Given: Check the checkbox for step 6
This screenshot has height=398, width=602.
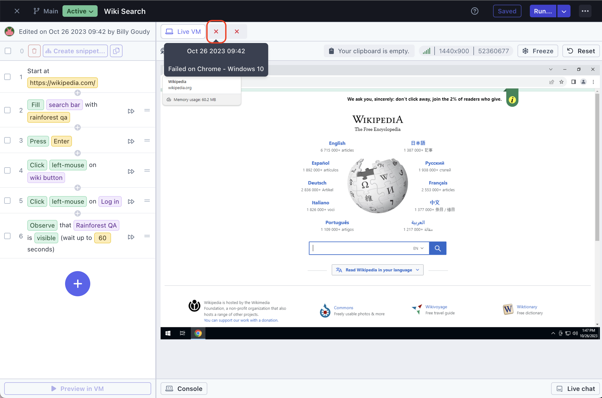Looking at the screenshot, I should point(8,236).
